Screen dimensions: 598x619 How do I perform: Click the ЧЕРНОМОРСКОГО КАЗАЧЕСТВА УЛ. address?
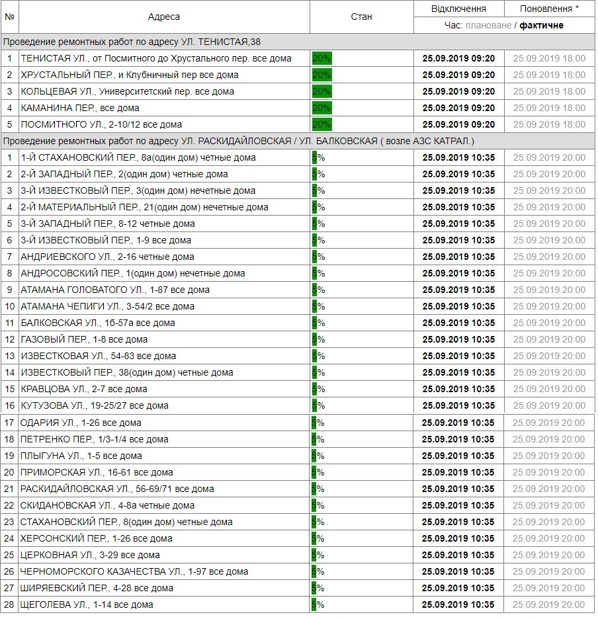point(134,571)
